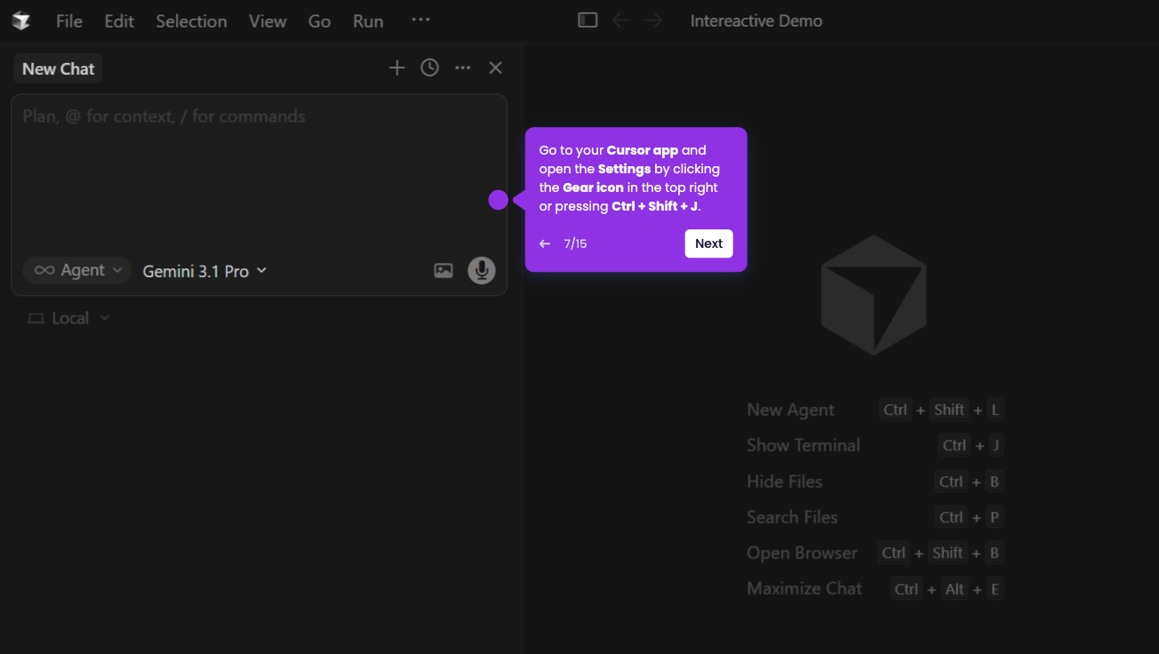Show more menu items via ellipsis

click(x=420, y=20)
